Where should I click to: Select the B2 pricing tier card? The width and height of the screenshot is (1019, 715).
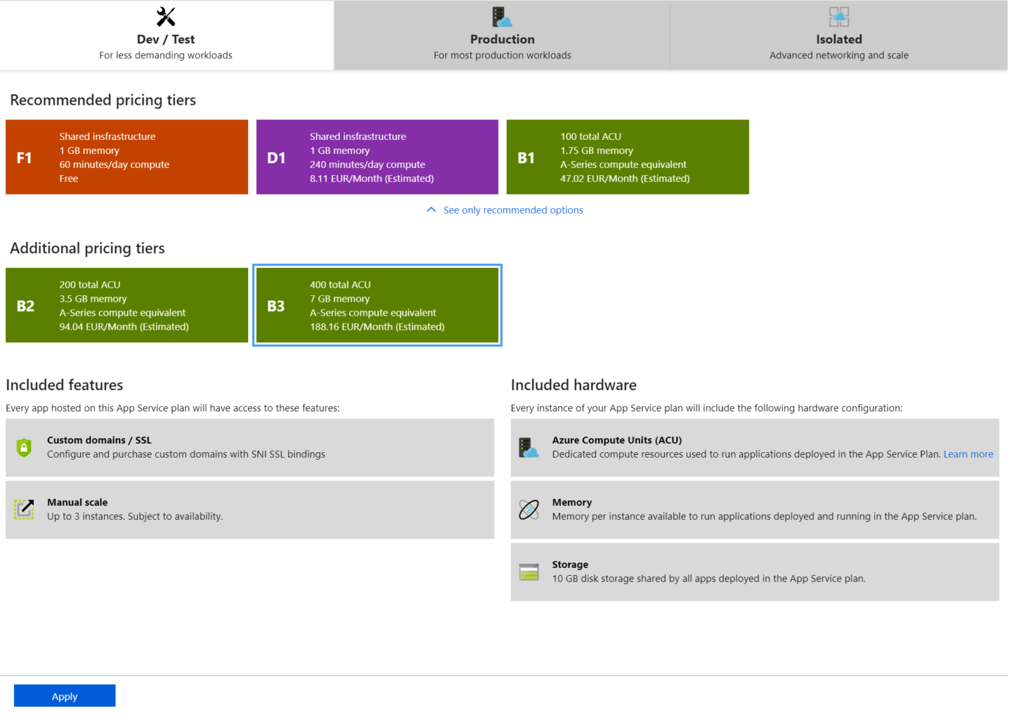pyautogui.click(x=126, y=304)
